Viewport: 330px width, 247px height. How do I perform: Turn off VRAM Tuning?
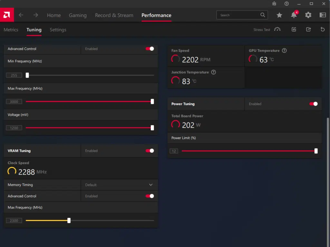pos(150,151)
